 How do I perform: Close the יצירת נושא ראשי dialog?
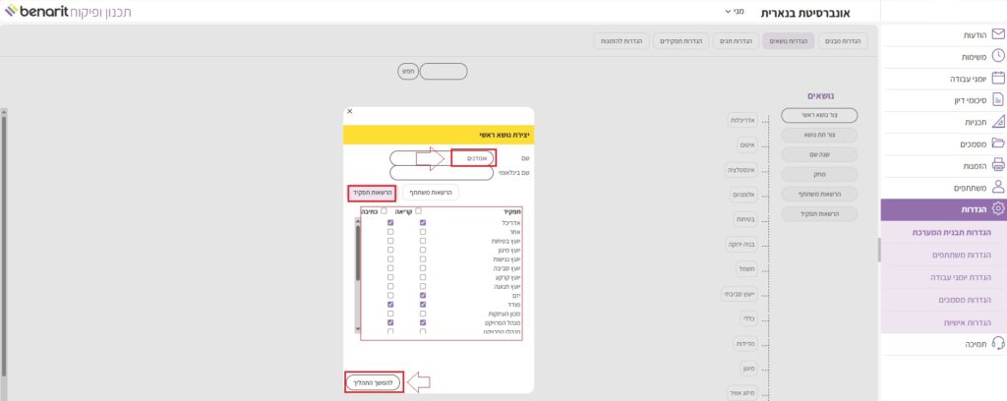click(x=349, y=112)
